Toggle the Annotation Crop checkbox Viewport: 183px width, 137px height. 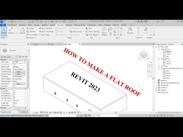tap(14, 96)
